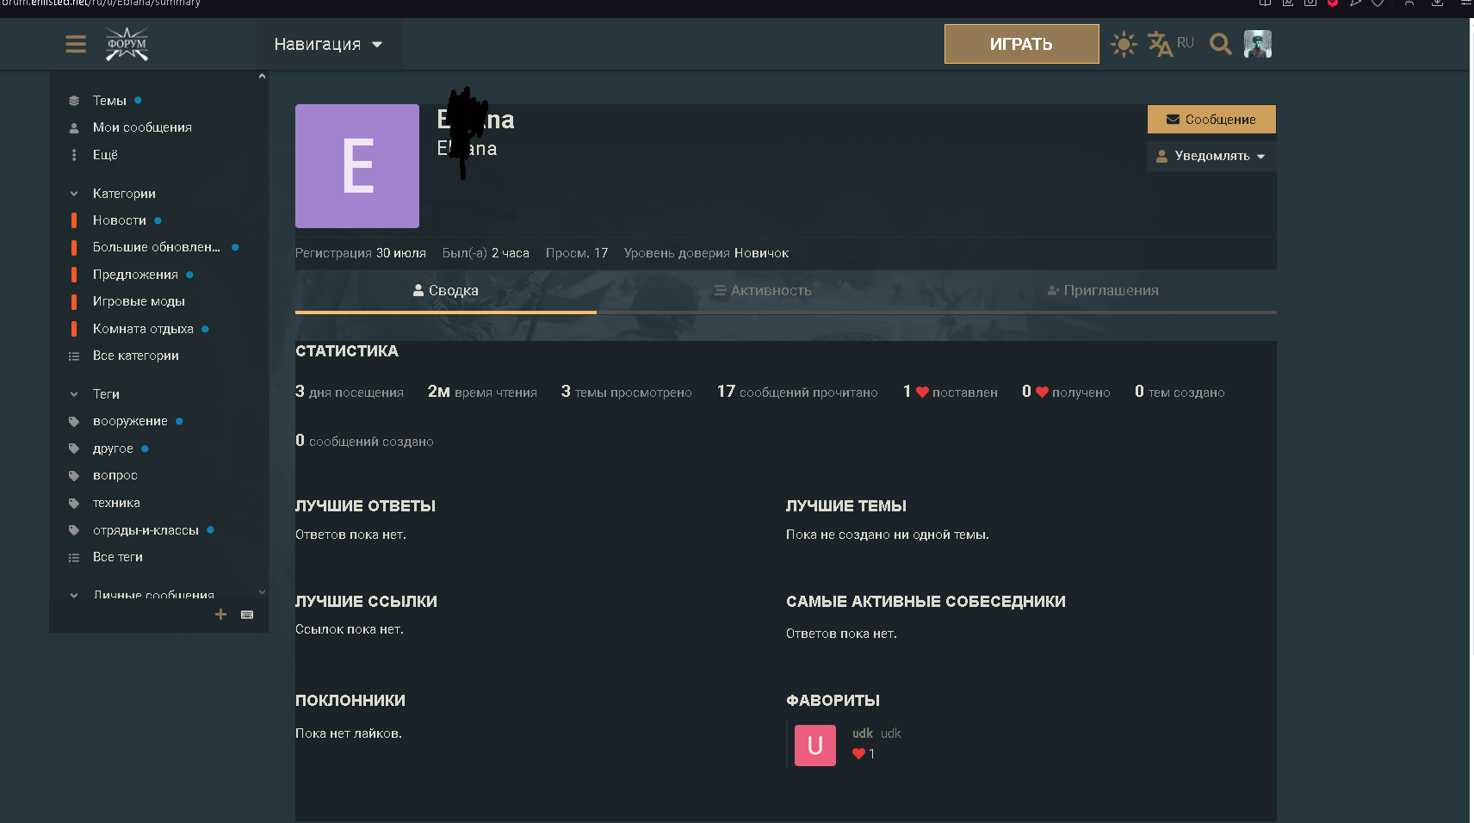
Task: Click the search magnifier icon
Action: (1220, 44)
